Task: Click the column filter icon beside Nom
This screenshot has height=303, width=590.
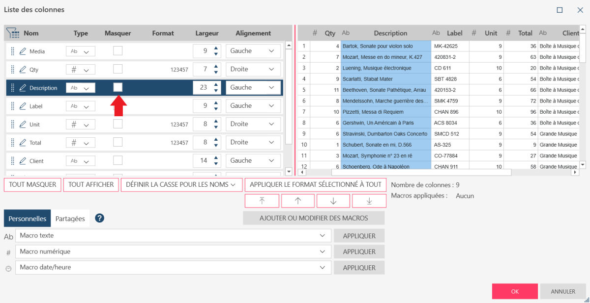Action: (x=13, y=33)
